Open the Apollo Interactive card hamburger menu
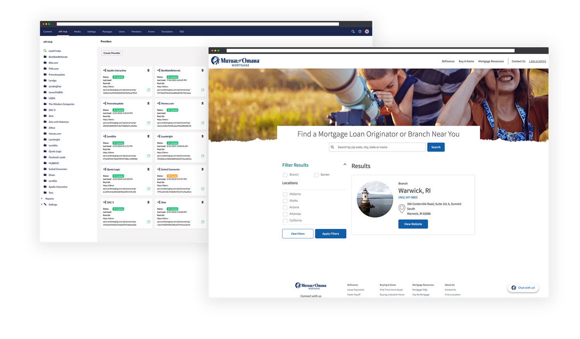 point(148,71)
